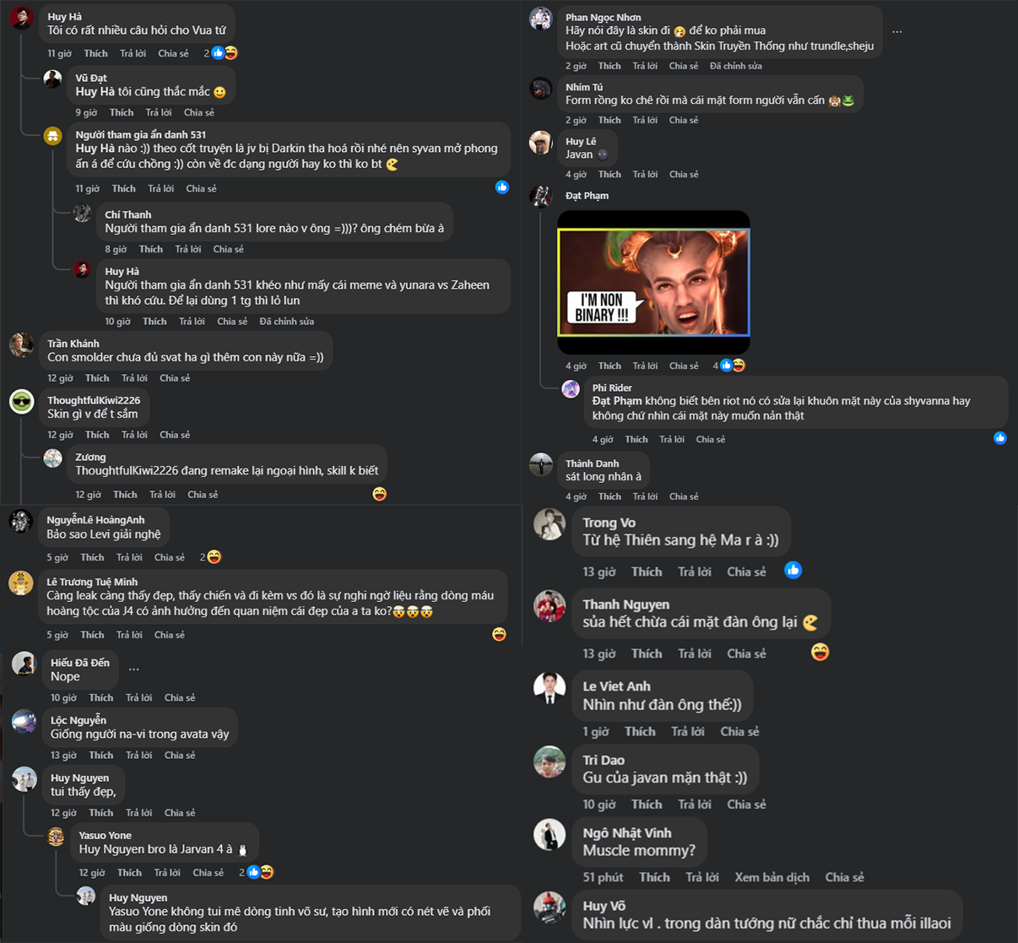Click haha reaction on Thanh Nguyen's comment
Image resolution: width=1018 pixels, height=943 pixels.
(x=820, y=652)
